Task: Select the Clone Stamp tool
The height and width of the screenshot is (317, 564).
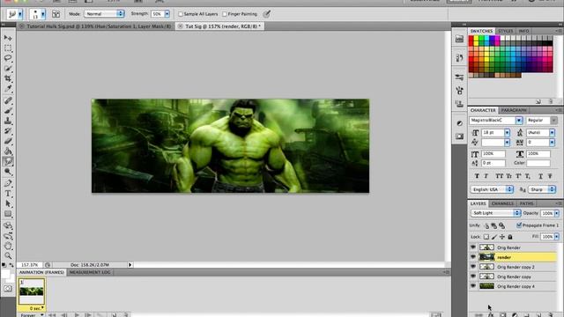Action: [x=8, y=121]
